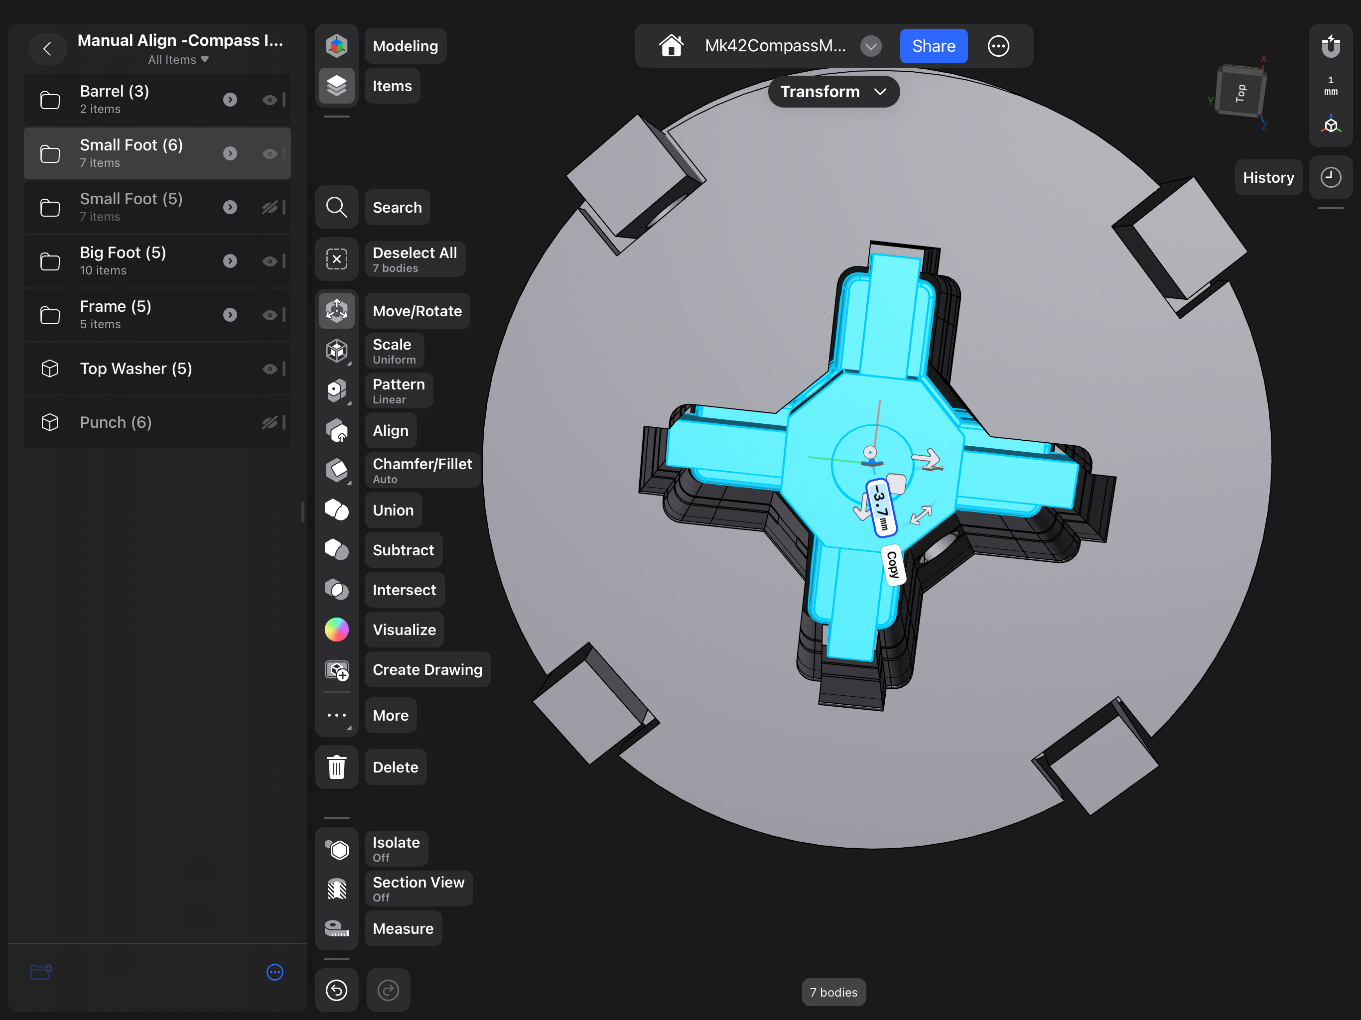This screenshot has width=1361, height=1020.
Task: Go back with the left chevron
Action: click(x=47, y=49)
